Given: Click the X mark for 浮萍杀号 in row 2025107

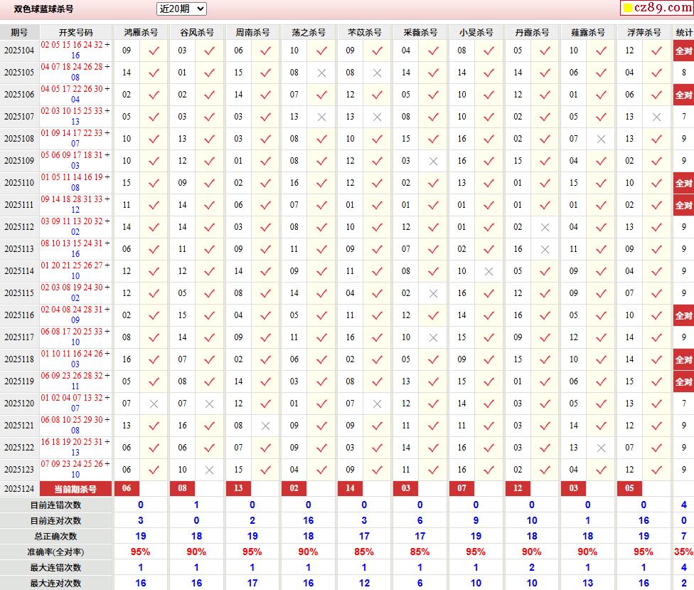Looking at the screenshot, I should (x=656, y=117).
